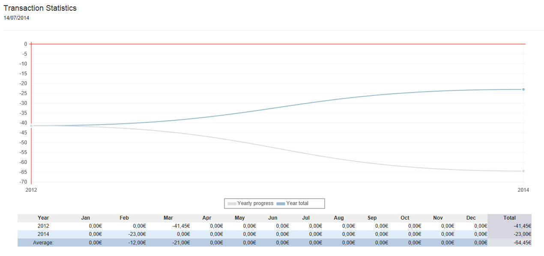
Task: Select the 2014 row label in table
Action: click(x=43, y=234)
